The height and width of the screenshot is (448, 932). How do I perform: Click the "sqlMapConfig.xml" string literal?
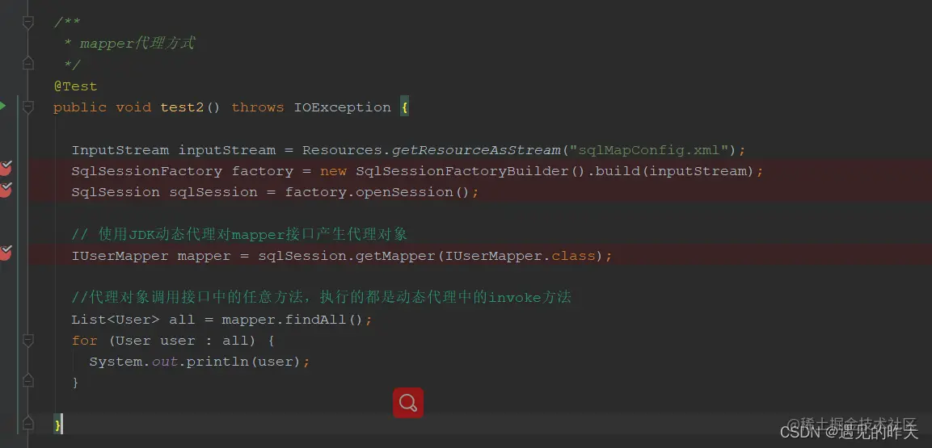(x=649, y=150)
